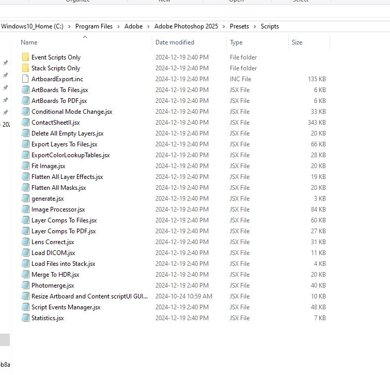Image resolution: width=390 pixels, height=375 pixels.
Task: Click the Delete All Empty Layers.jsx icon
Action: tap(25, 133)
